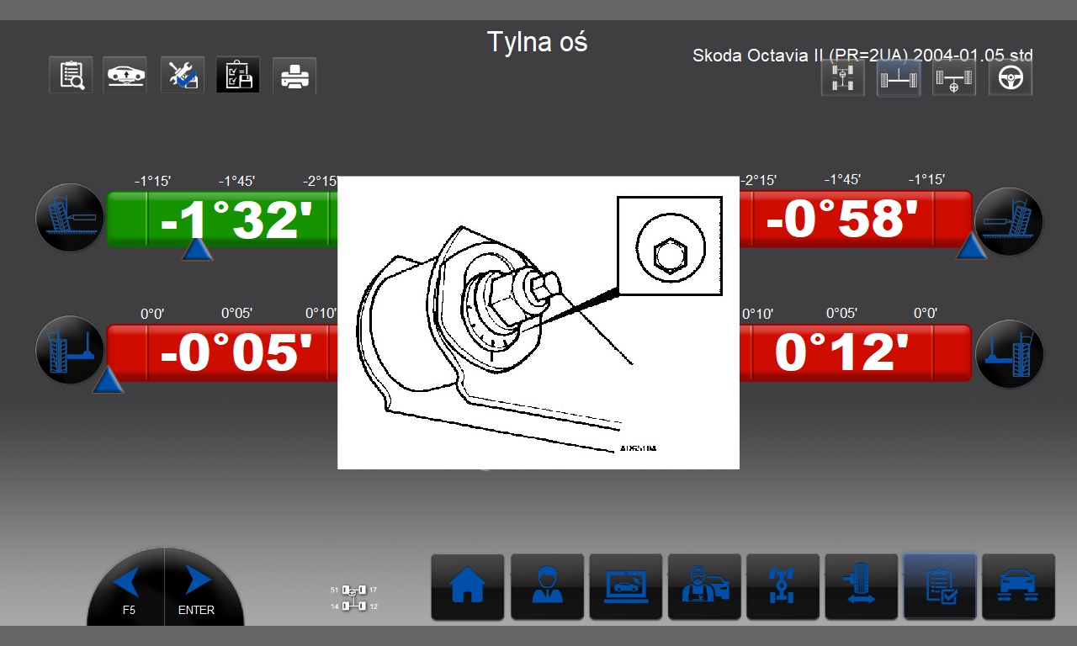
Task: Click the blue pointer under -0°05' gauge
Action: pos(108,381)
